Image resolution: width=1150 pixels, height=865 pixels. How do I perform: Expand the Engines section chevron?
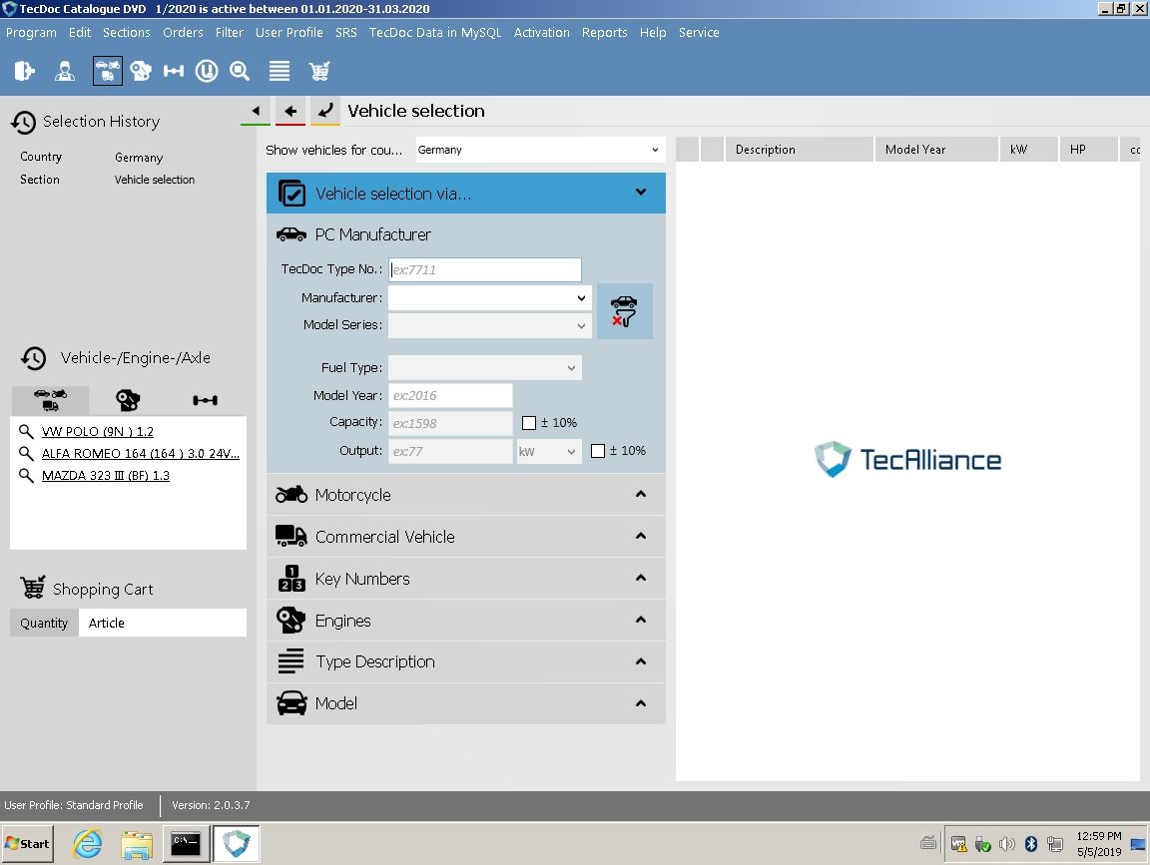tap(641, 620)
